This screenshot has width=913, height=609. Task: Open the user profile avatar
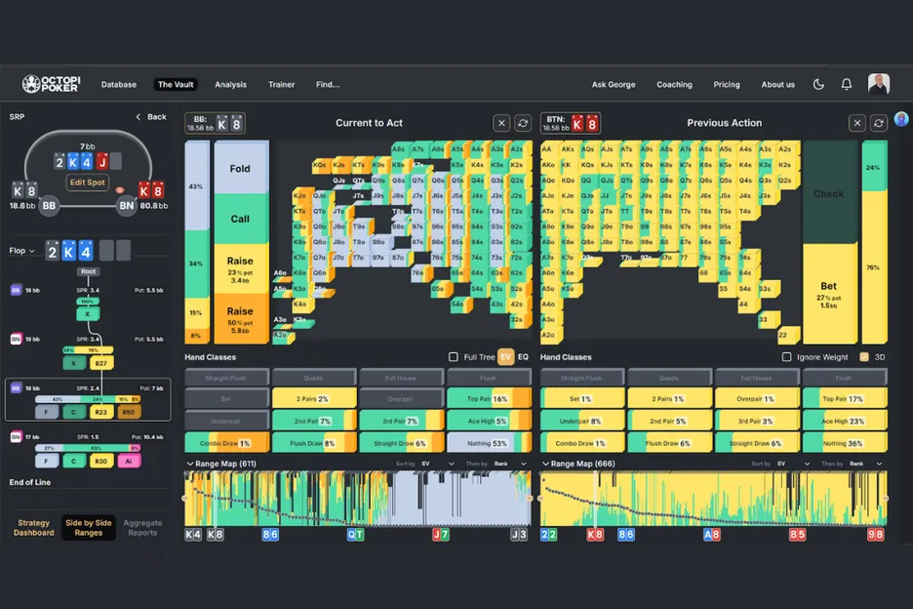click(x=878, y=85)
